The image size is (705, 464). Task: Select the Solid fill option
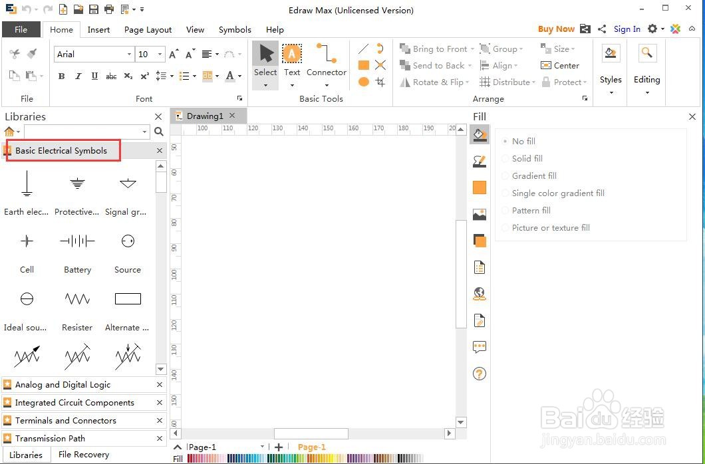pyautogui.click(x=522, y=159)
